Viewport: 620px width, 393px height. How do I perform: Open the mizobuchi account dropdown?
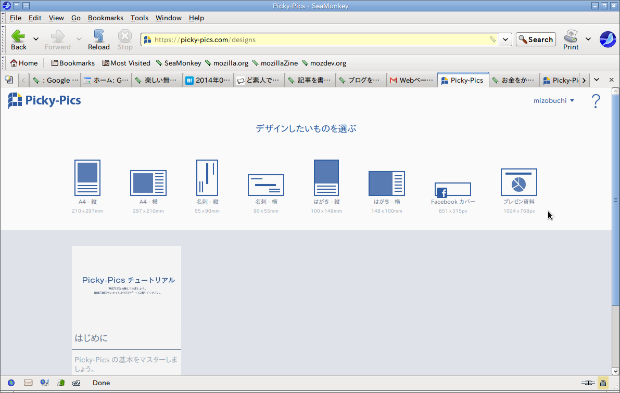coord(553,101)
